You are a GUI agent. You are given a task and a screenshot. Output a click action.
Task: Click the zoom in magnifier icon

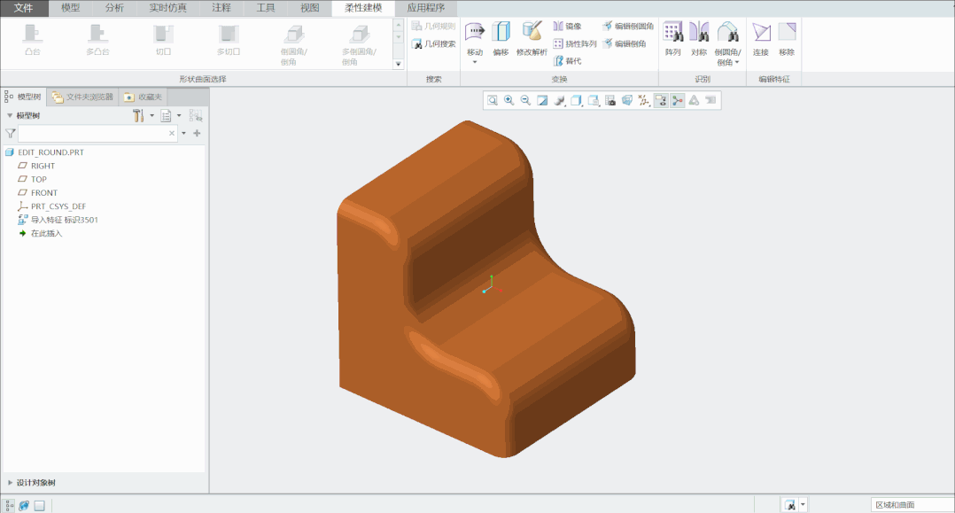509,101
